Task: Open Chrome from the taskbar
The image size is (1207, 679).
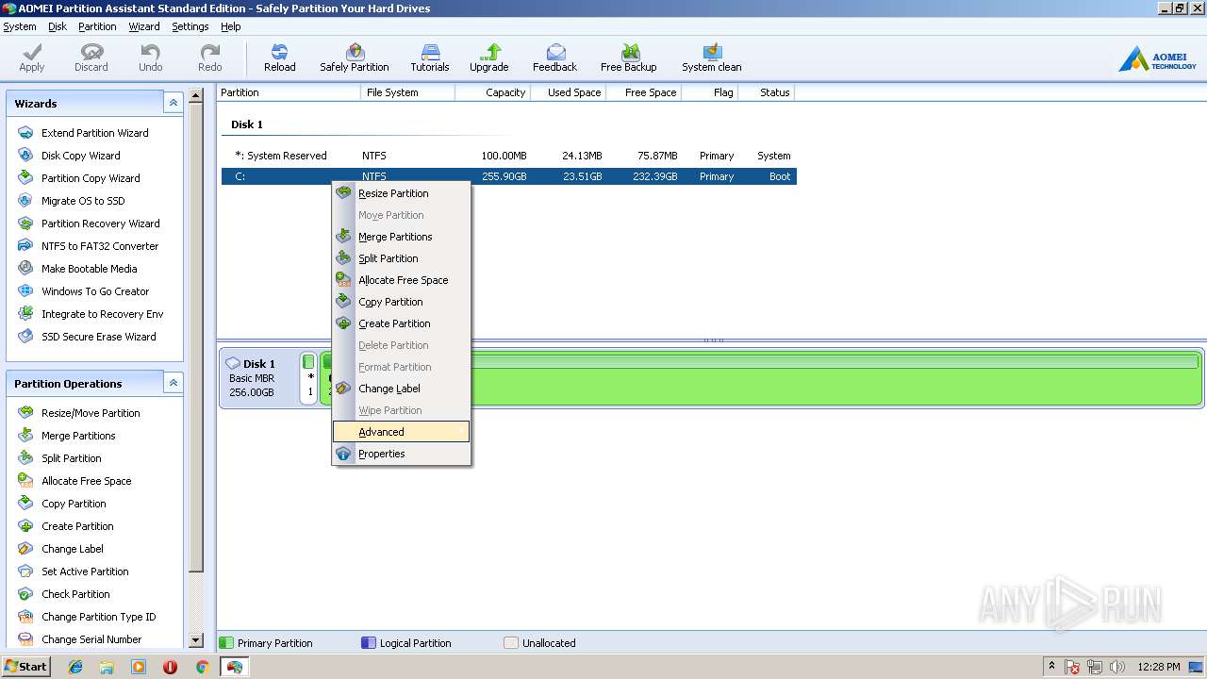Action: pos(202,667)
